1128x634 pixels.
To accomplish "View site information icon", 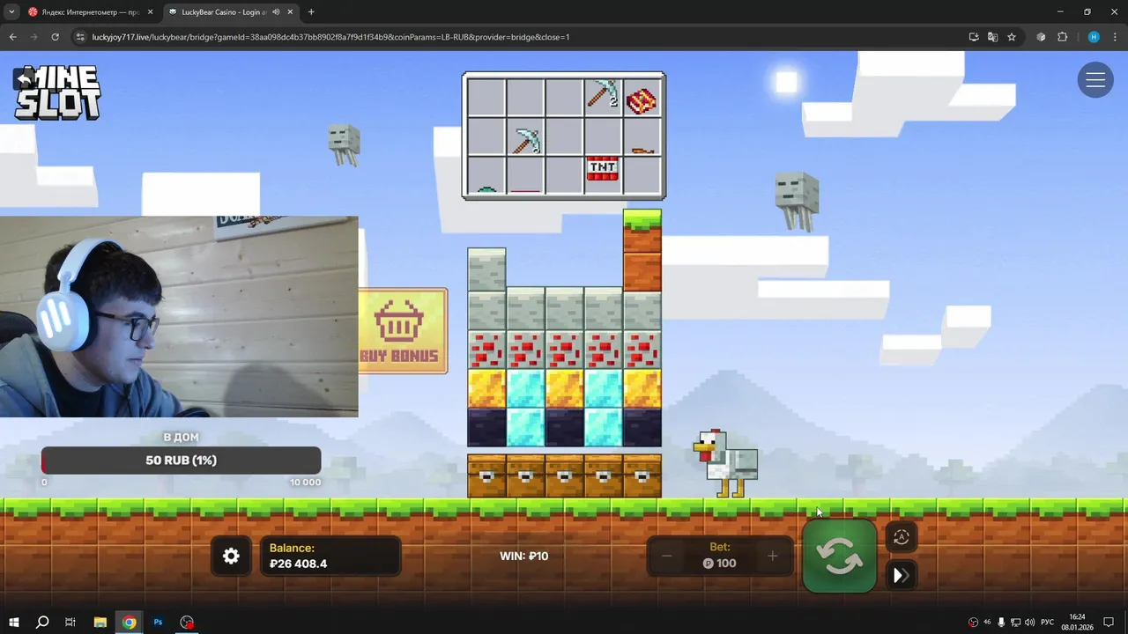I will [80, 37].
